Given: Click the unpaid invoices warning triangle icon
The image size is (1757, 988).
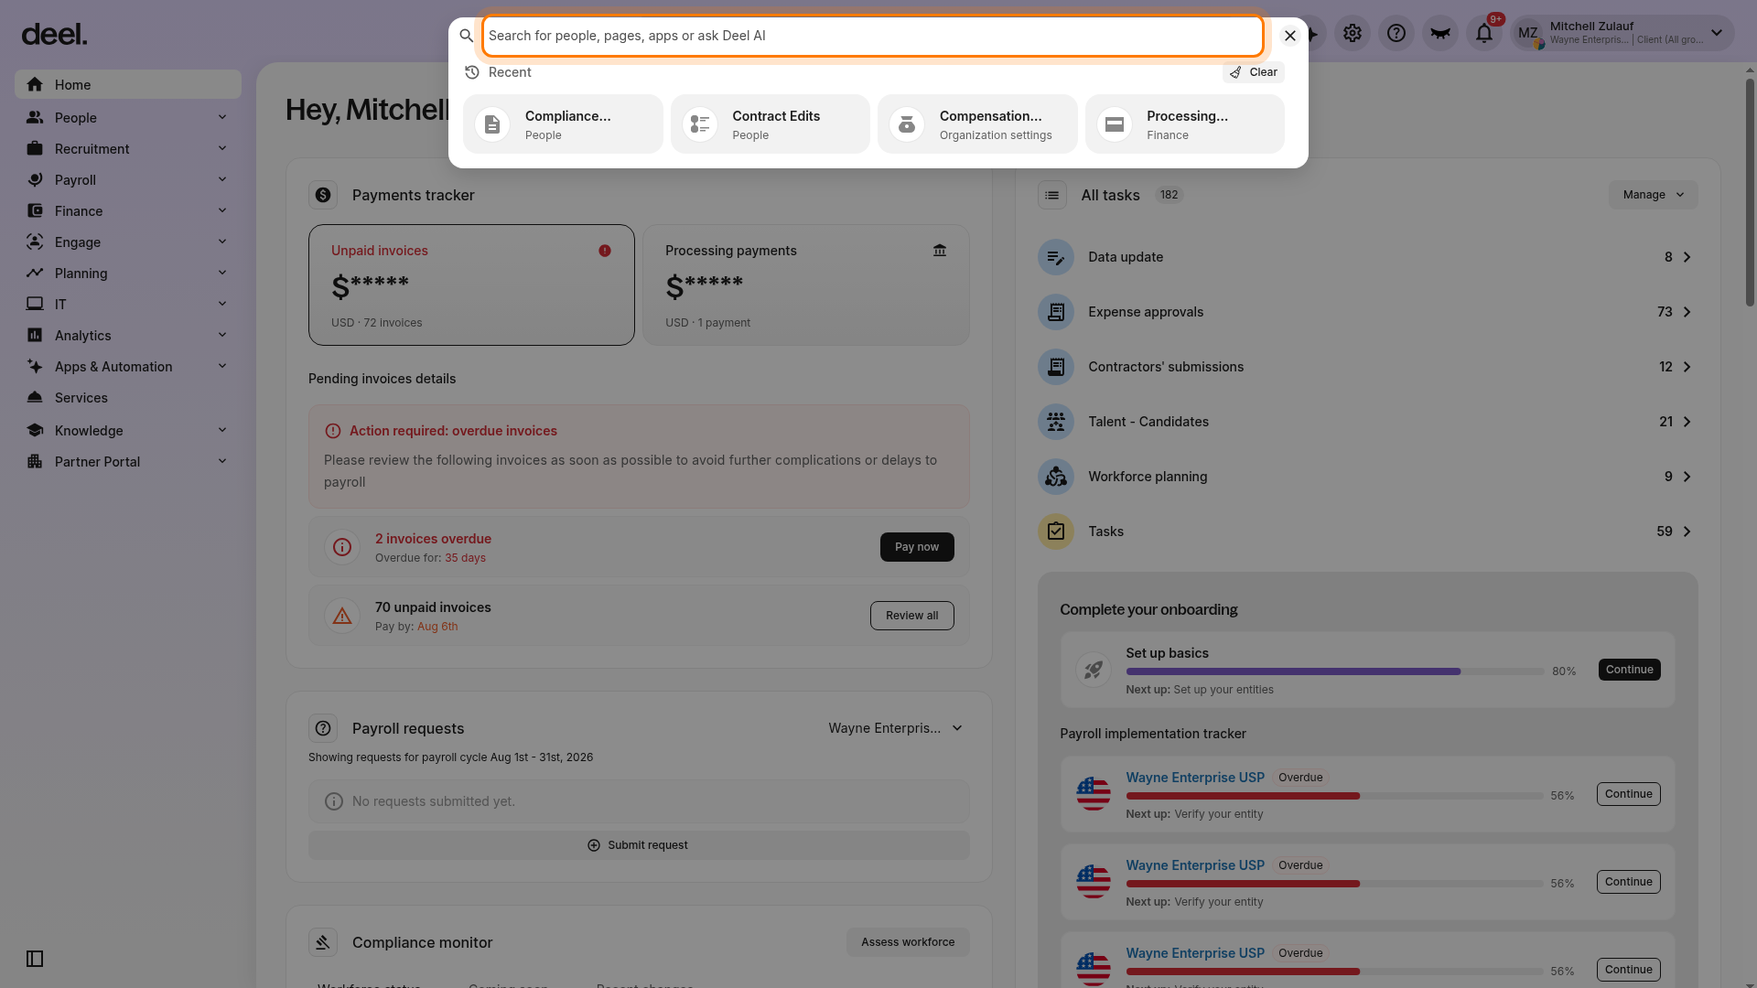Looking at the screenshot, I should pos(342,616).
